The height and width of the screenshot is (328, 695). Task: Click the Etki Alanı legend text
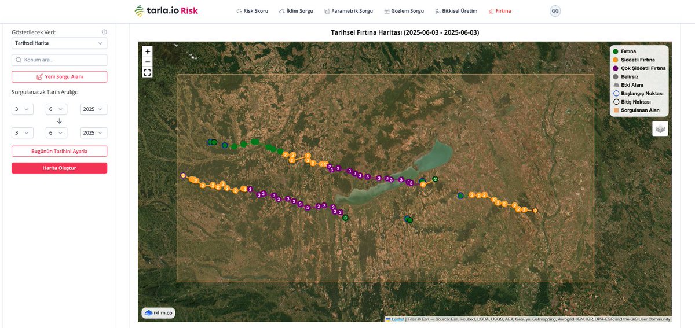[x=632, y=85]
